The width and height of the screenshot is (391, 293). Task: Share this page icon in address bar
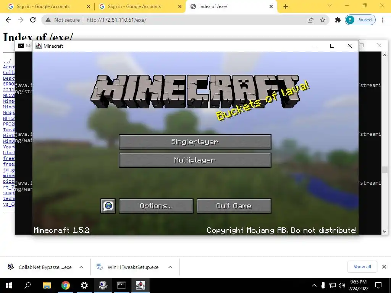tap(310, 20)
